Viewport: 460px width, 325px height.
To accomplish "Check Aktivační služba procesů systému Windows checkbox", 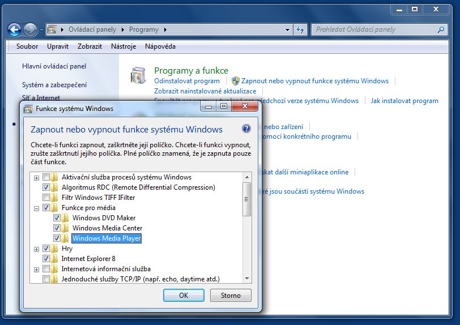I will point(46,177).
